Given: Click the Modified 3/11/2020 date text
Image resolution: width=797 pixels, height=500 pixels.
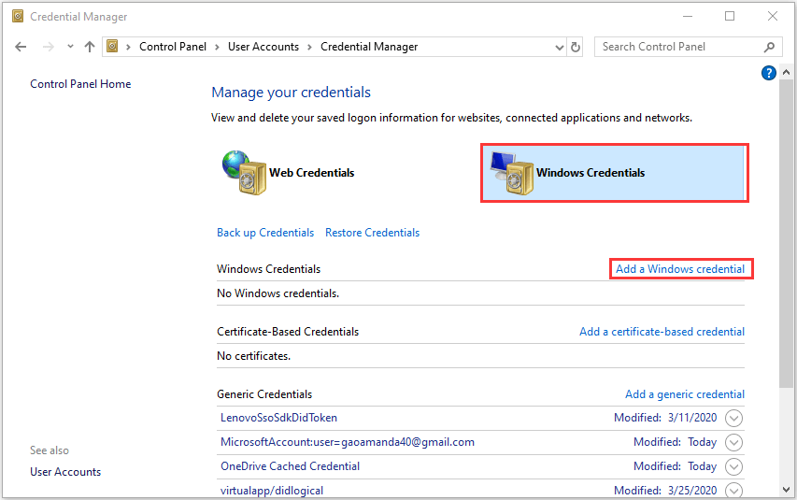Looking at the screenshot, I should click(665, 418).
